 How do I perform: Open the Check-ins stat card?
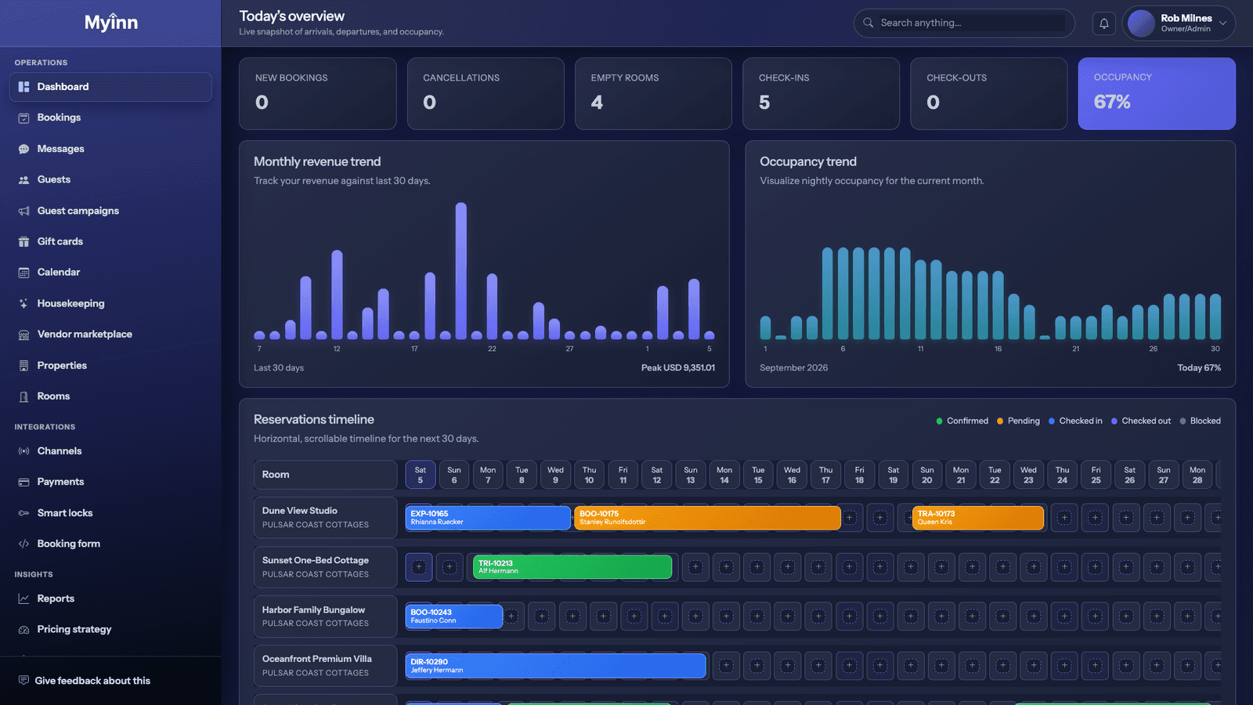point(821,93)
